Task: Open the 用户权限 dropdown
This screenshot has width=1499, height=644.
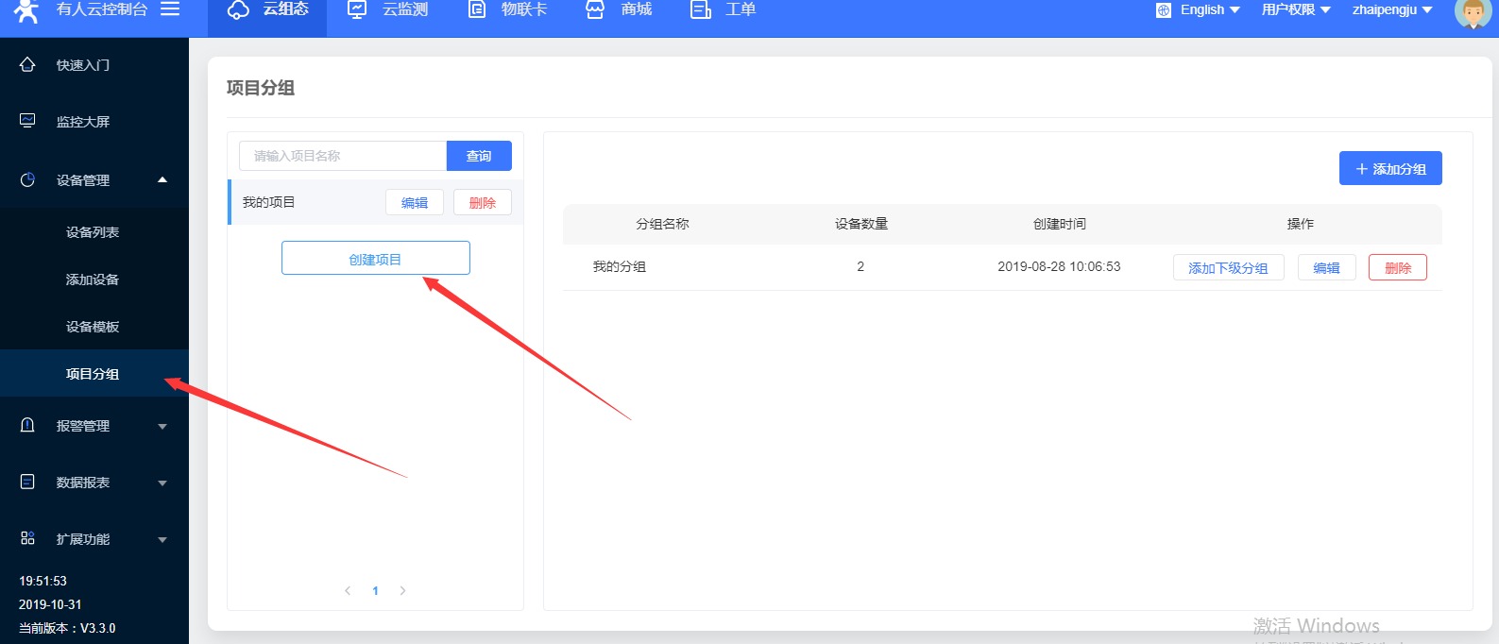Action: click(x=1296, y=9)
